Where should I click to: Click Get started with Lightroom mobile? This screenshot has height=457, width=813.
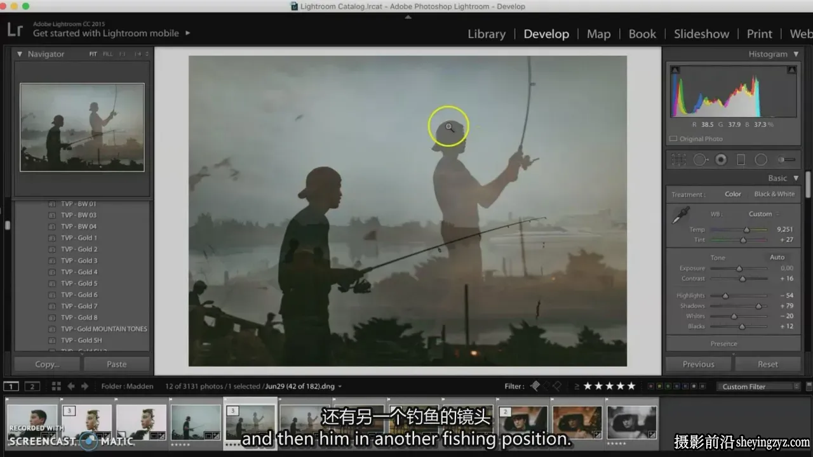[106, 33]
